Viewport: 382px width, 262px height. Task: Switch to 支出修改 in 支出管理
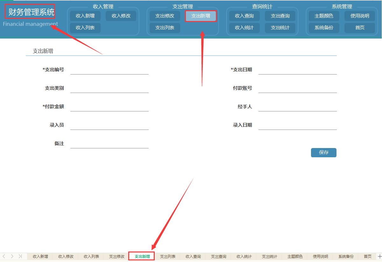click(x=165, y=16)
